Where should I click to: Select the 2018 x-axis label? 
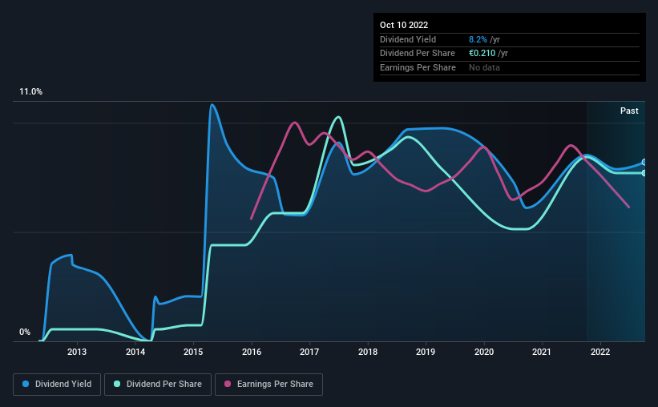[x=368, y=352]
